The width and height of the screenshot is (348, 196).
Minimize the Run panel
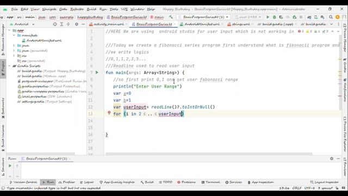click(338, 158)
